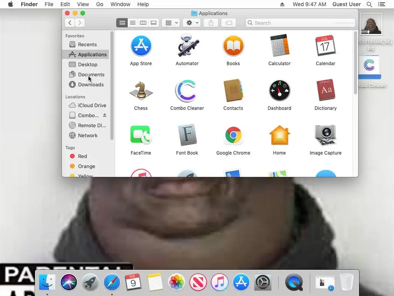Launch Siri from the Dock
394x296 pixels.
tap(68, 283)
